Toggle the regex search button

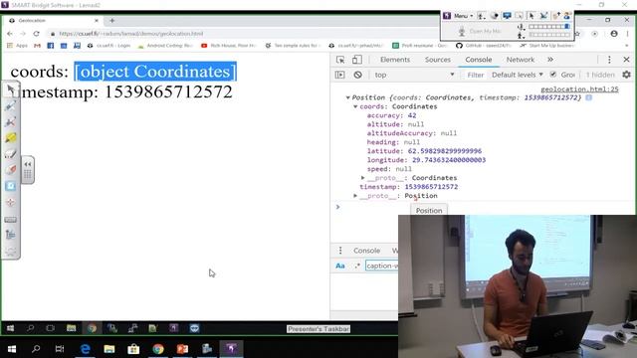click(357, 266)
